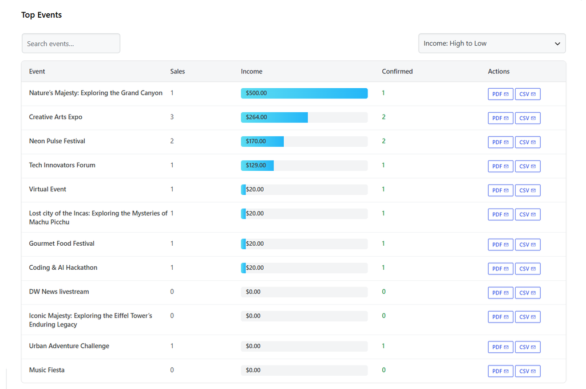Click 'Nature's Majesty: Exploring the Grand Canyon' name

(x=96, y=93)
